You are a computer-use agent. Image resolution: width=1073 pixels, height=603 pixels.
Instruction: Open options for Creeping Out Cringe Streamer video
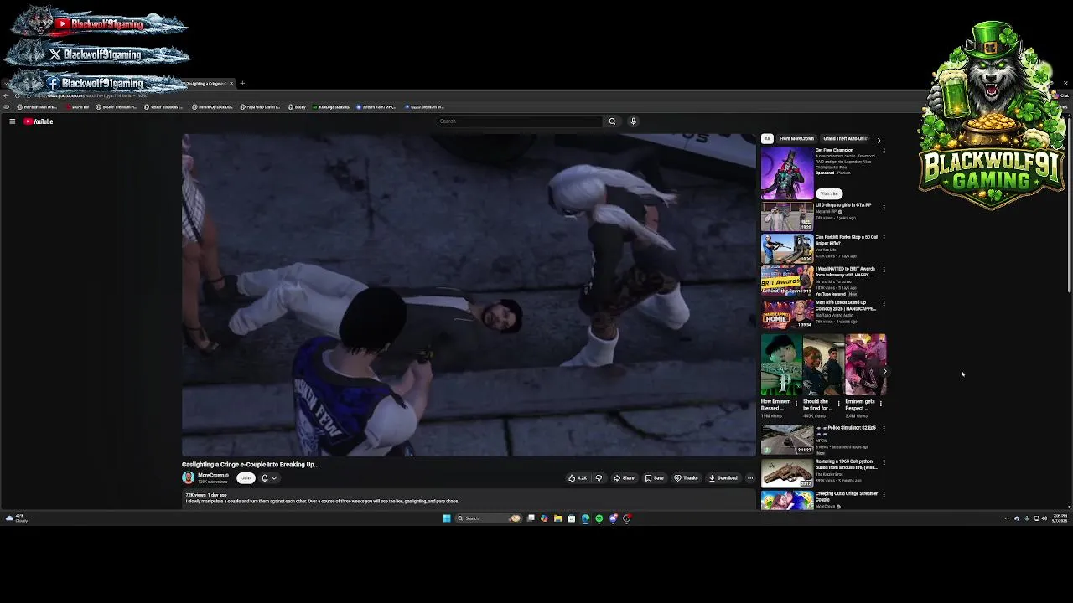coord(884,494)
